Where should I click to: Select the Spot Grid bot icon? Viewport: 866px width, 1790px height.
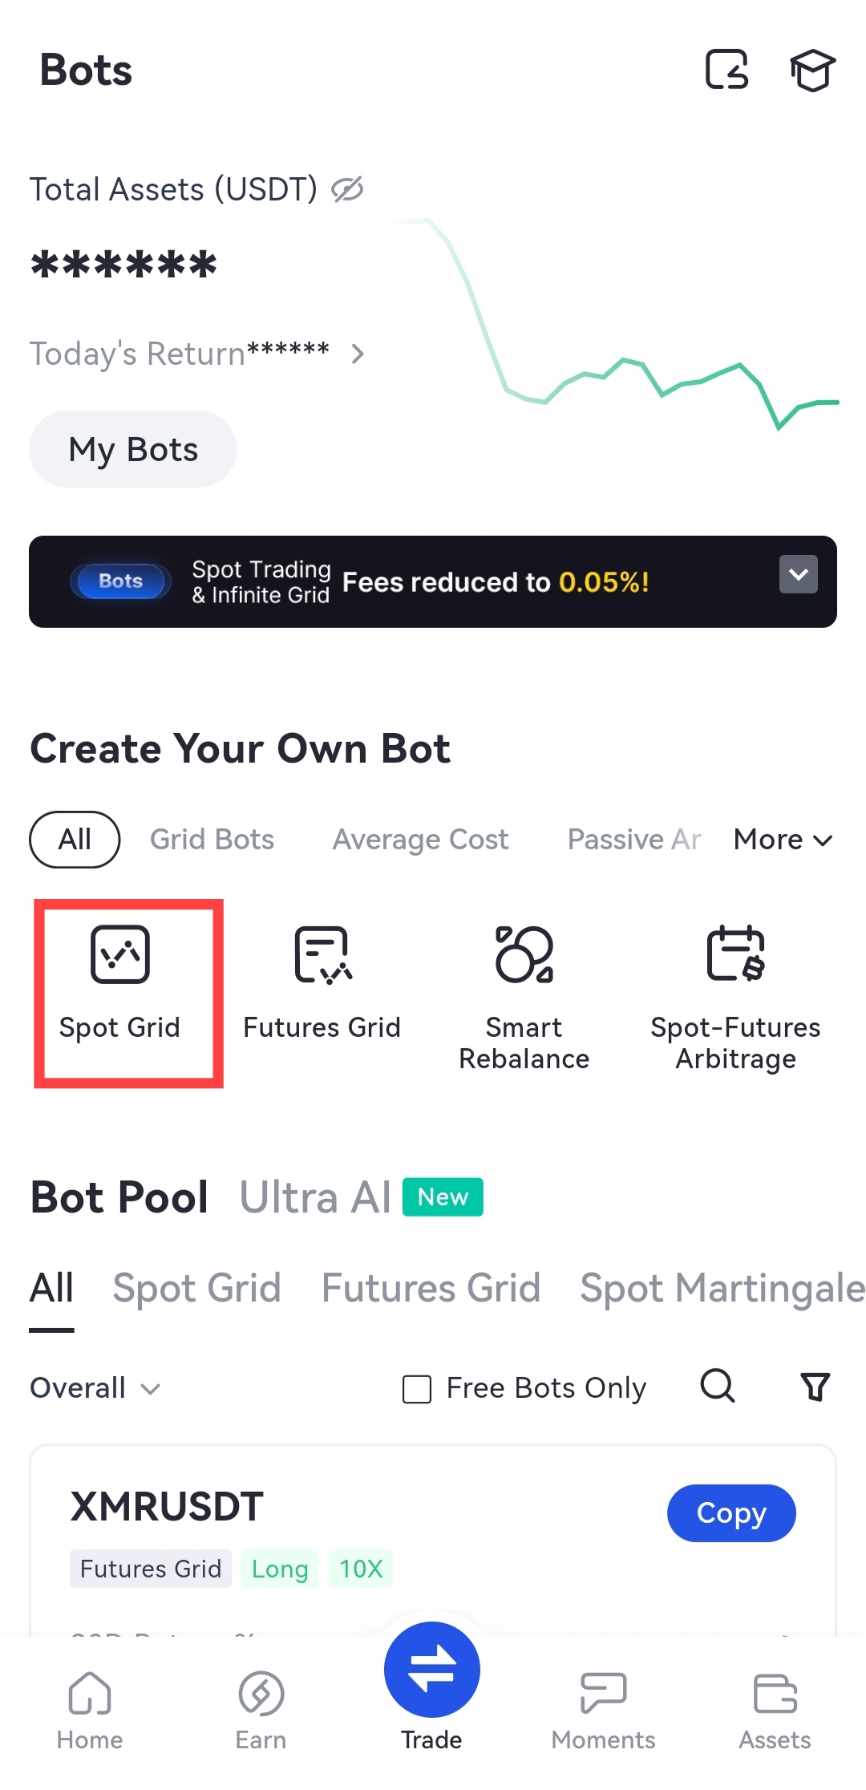pyautogui.click(x=120, y=954)
